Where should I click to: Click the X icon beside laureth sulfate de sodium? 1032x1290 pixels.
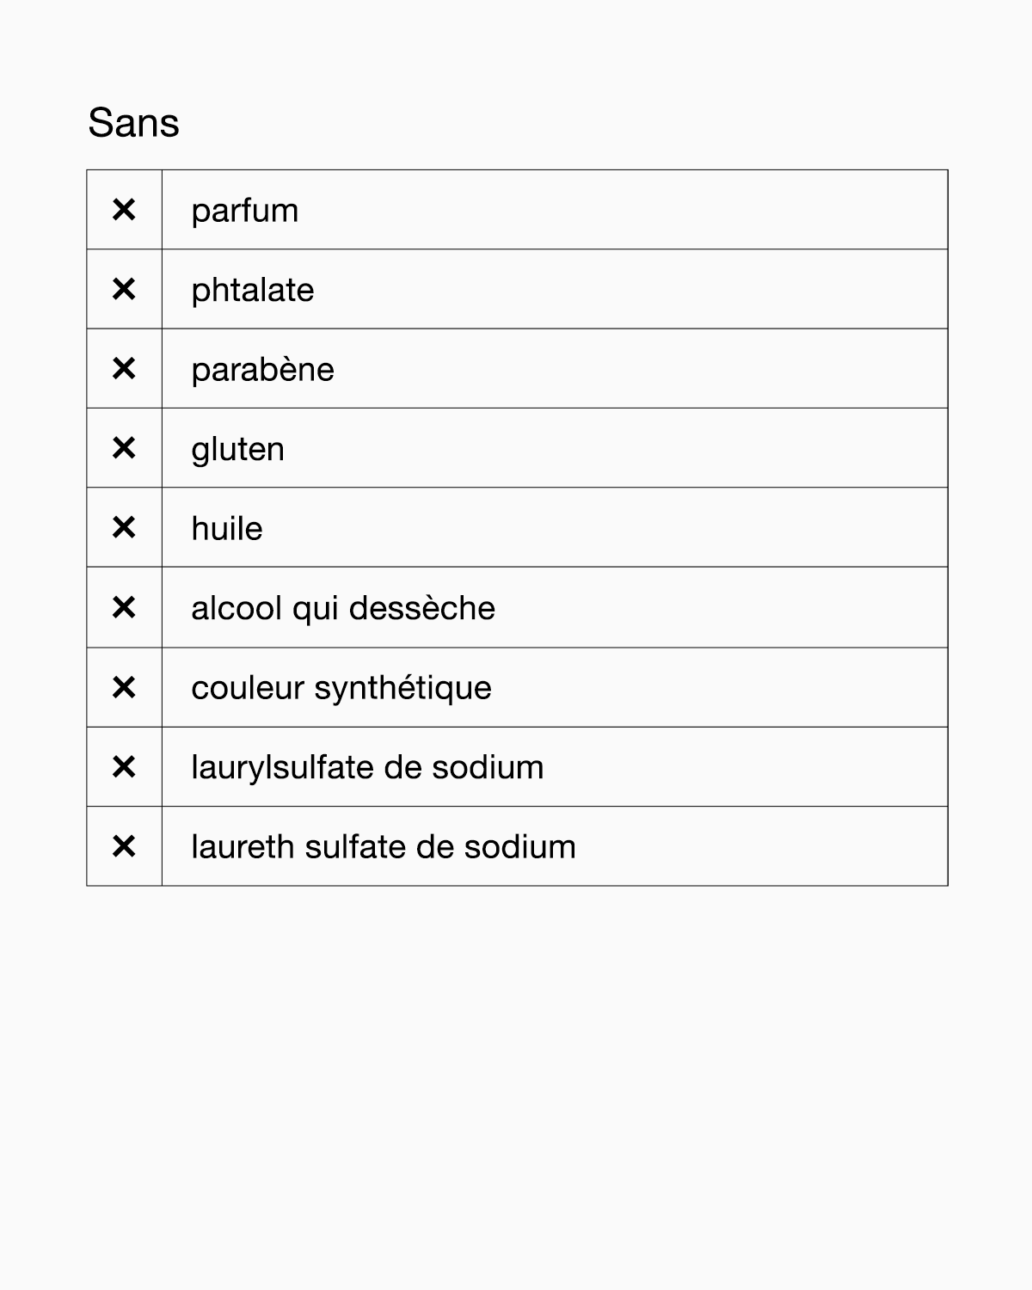[124, 846]
